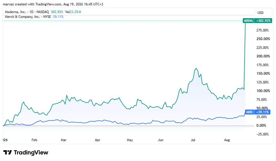Click the blue 39.11% legend value

pos(58,17)
